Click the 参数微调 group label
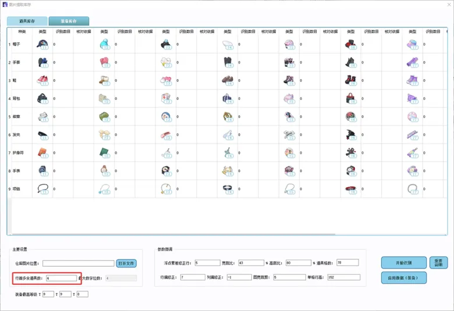This screenshot has height=311, width=454. click(165, 249)
